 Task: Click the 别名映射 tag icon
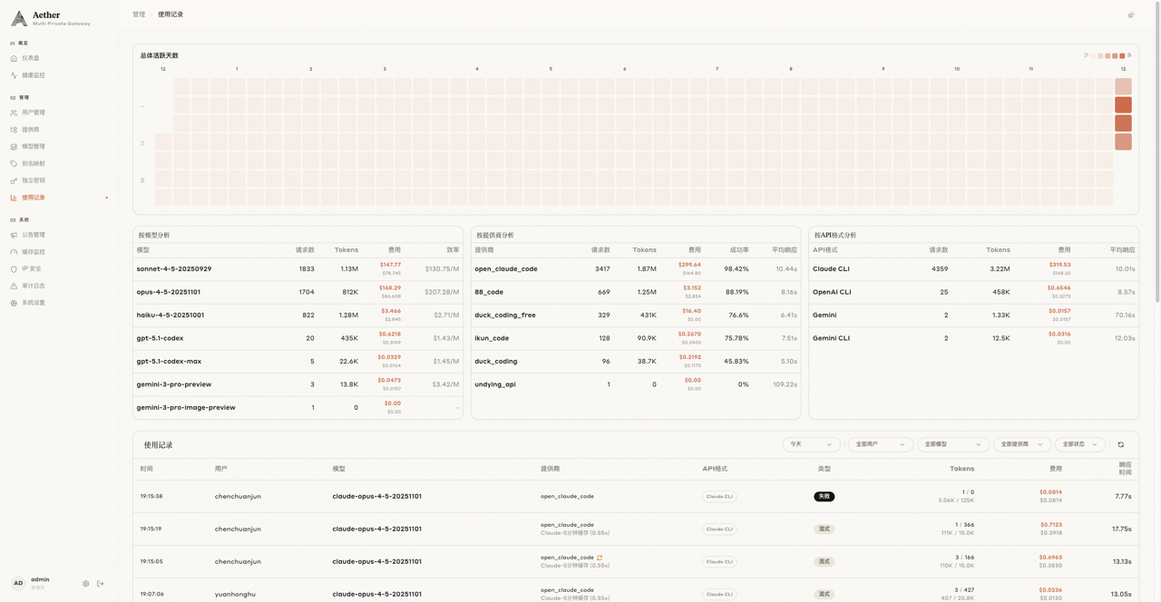tap(14, 164)
